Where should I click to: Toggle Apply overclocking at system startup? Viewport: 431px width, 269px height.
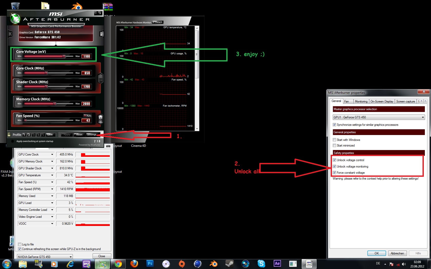[x=13, y=141]
